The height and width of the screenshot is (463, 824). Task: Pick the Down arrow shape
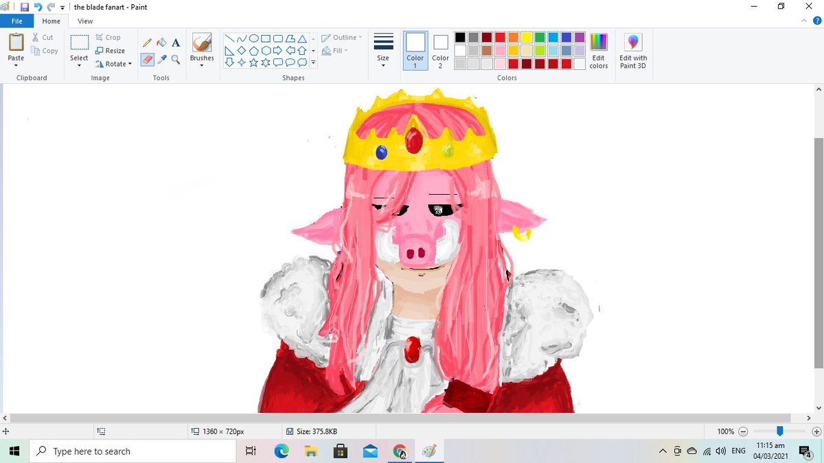pos(230,62)
